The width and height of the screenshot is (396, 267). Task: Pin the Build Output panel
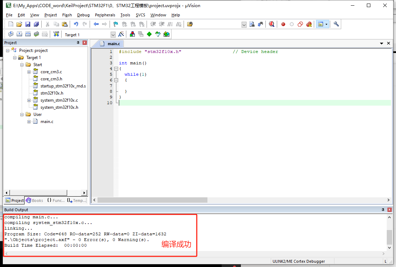pos(383,210)
